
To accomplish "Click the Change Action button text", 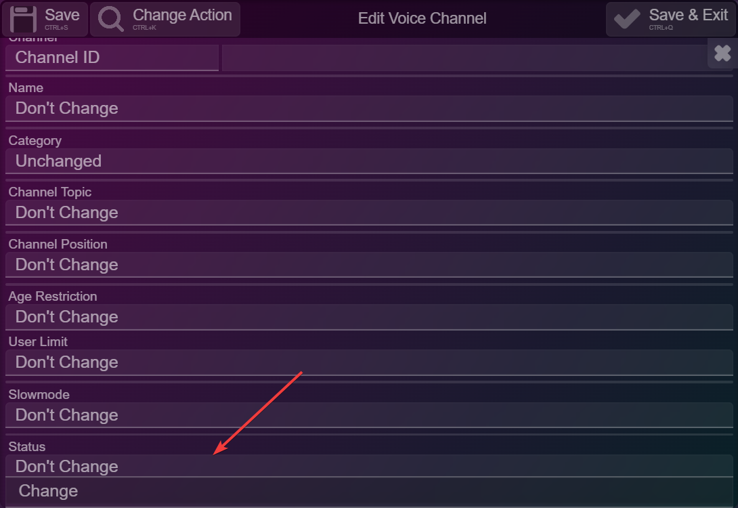I will coord(182,15).
